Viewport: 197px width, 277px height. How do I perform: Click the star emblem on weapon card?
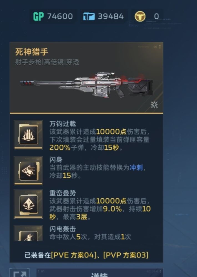tap(154, 105)
